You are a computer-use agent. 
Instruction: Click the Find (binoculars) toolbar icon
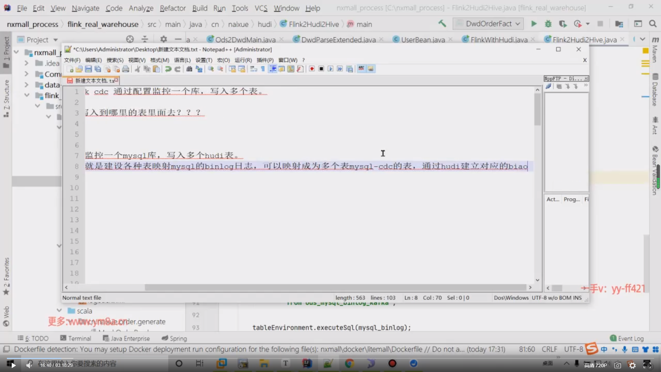[x=189, y=69]
